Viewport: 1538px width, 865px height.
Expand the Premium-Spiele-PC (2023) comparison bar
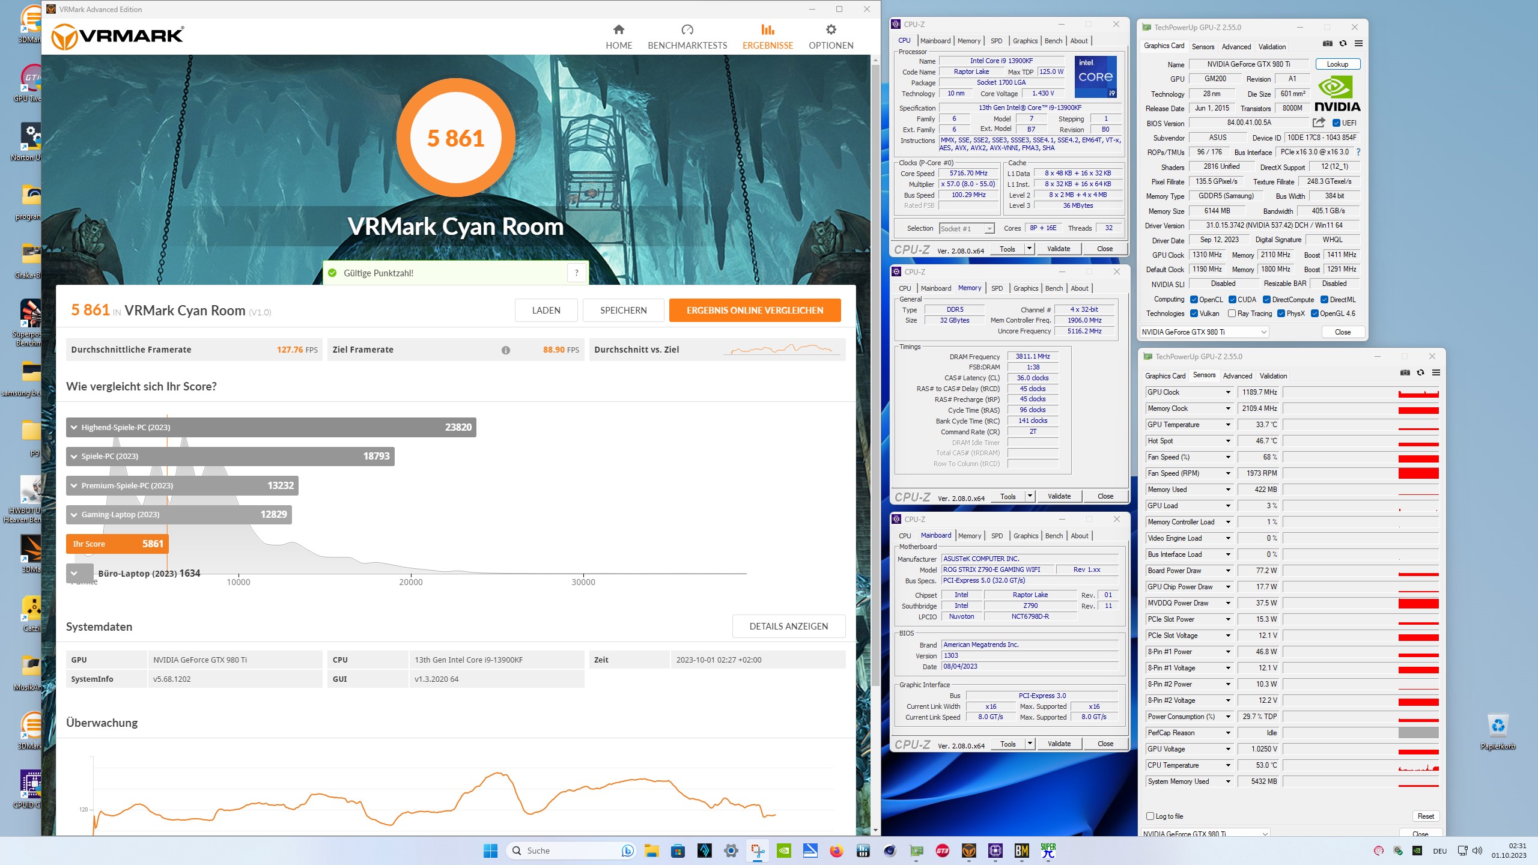(x=182, y=486)
